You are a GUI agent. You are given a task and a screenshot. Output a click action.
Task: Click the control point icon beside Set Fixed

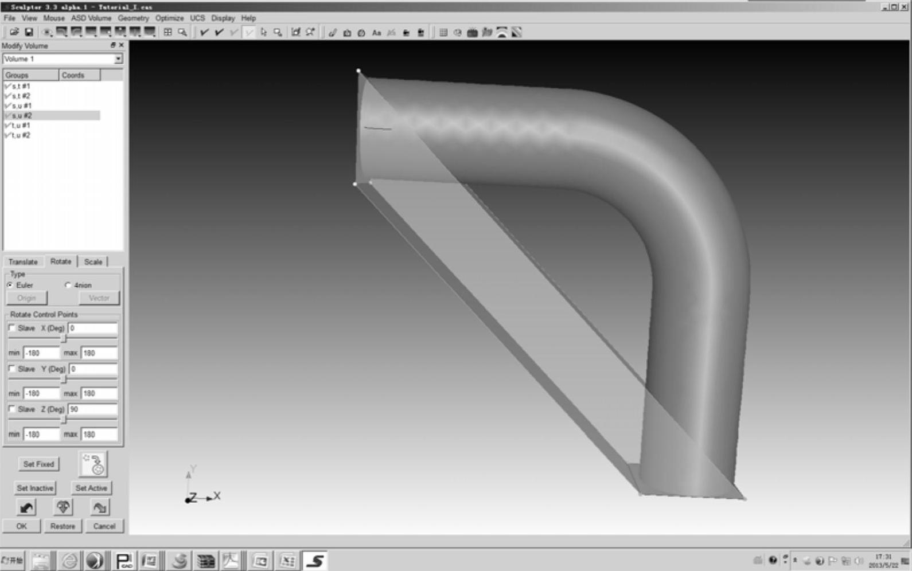click(x=93, y=464)
